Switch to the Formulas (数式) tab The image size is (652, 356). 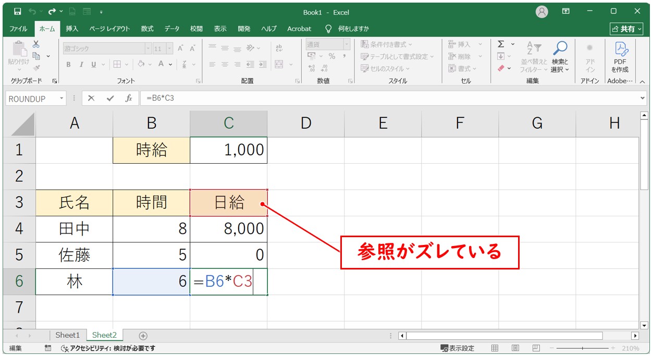147,29
